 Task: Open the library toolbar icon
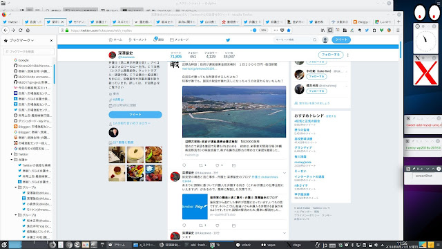point(323,30)
